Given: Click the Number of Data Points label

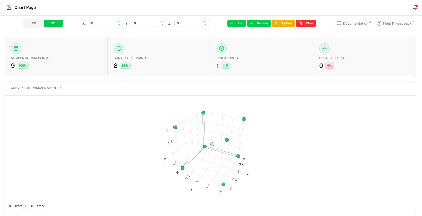Looking at the screenshot, I should point(30,58).
